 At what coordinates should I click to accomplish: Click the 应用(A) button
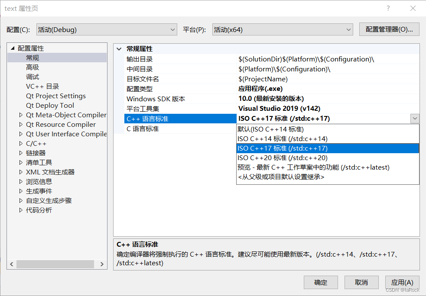402,282
